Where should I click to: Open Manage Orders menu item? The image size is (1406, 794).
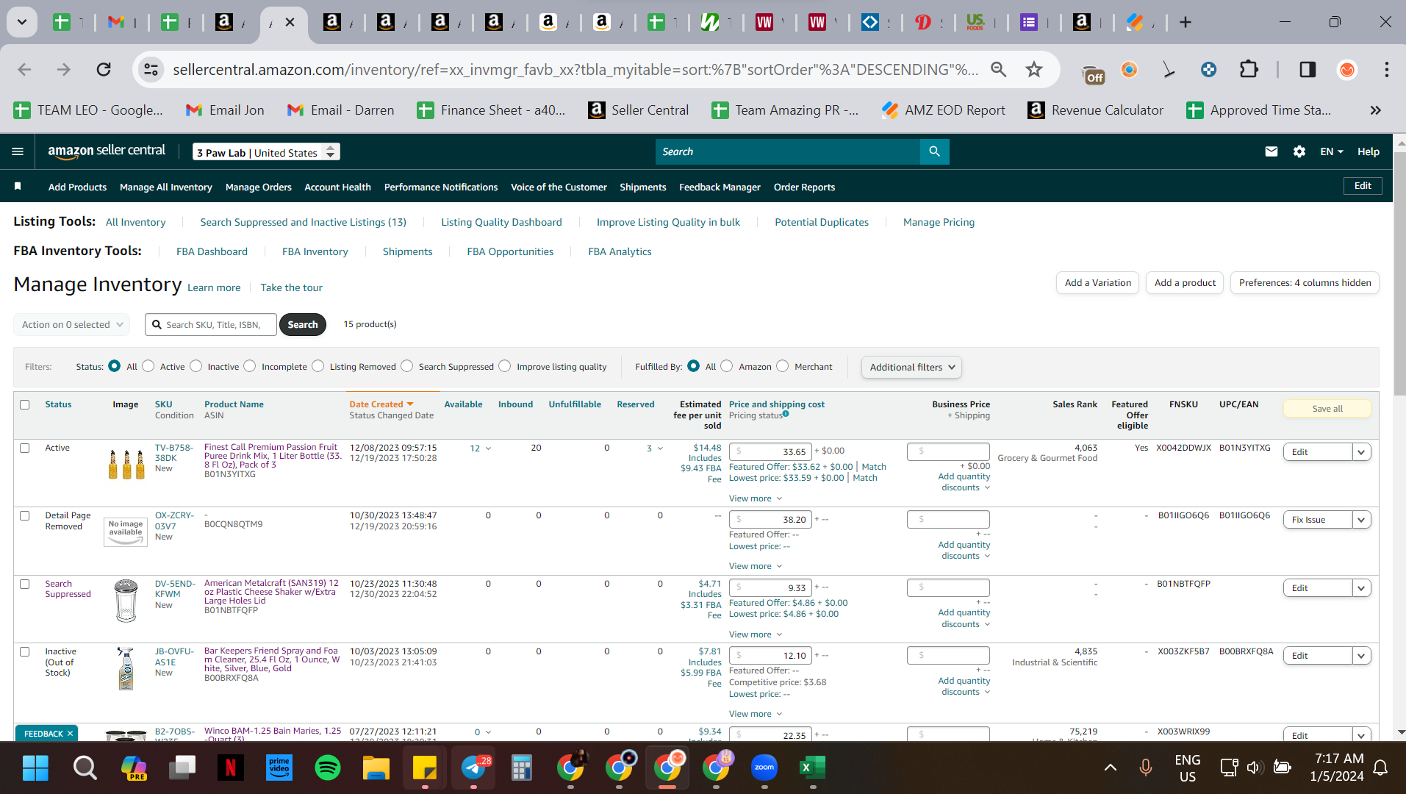click(x=259, y=187)
